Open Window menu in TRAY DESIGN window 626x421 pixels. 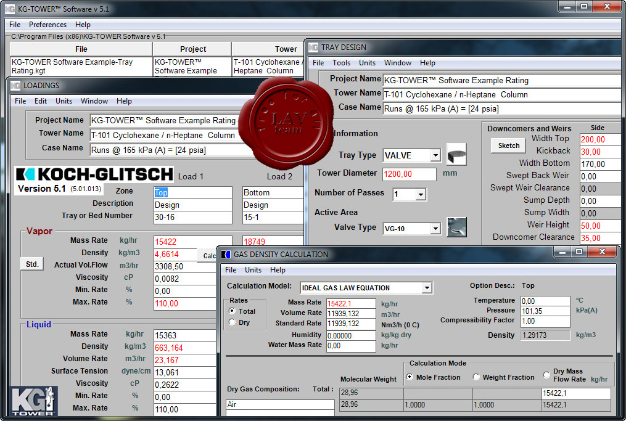point(398,63)
